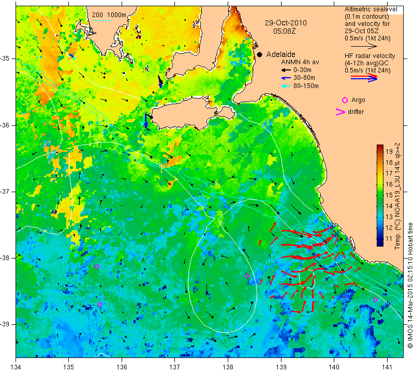Click the 0-30m depth label
Viewport: 414px width, 373px height.
click(302, 70)
